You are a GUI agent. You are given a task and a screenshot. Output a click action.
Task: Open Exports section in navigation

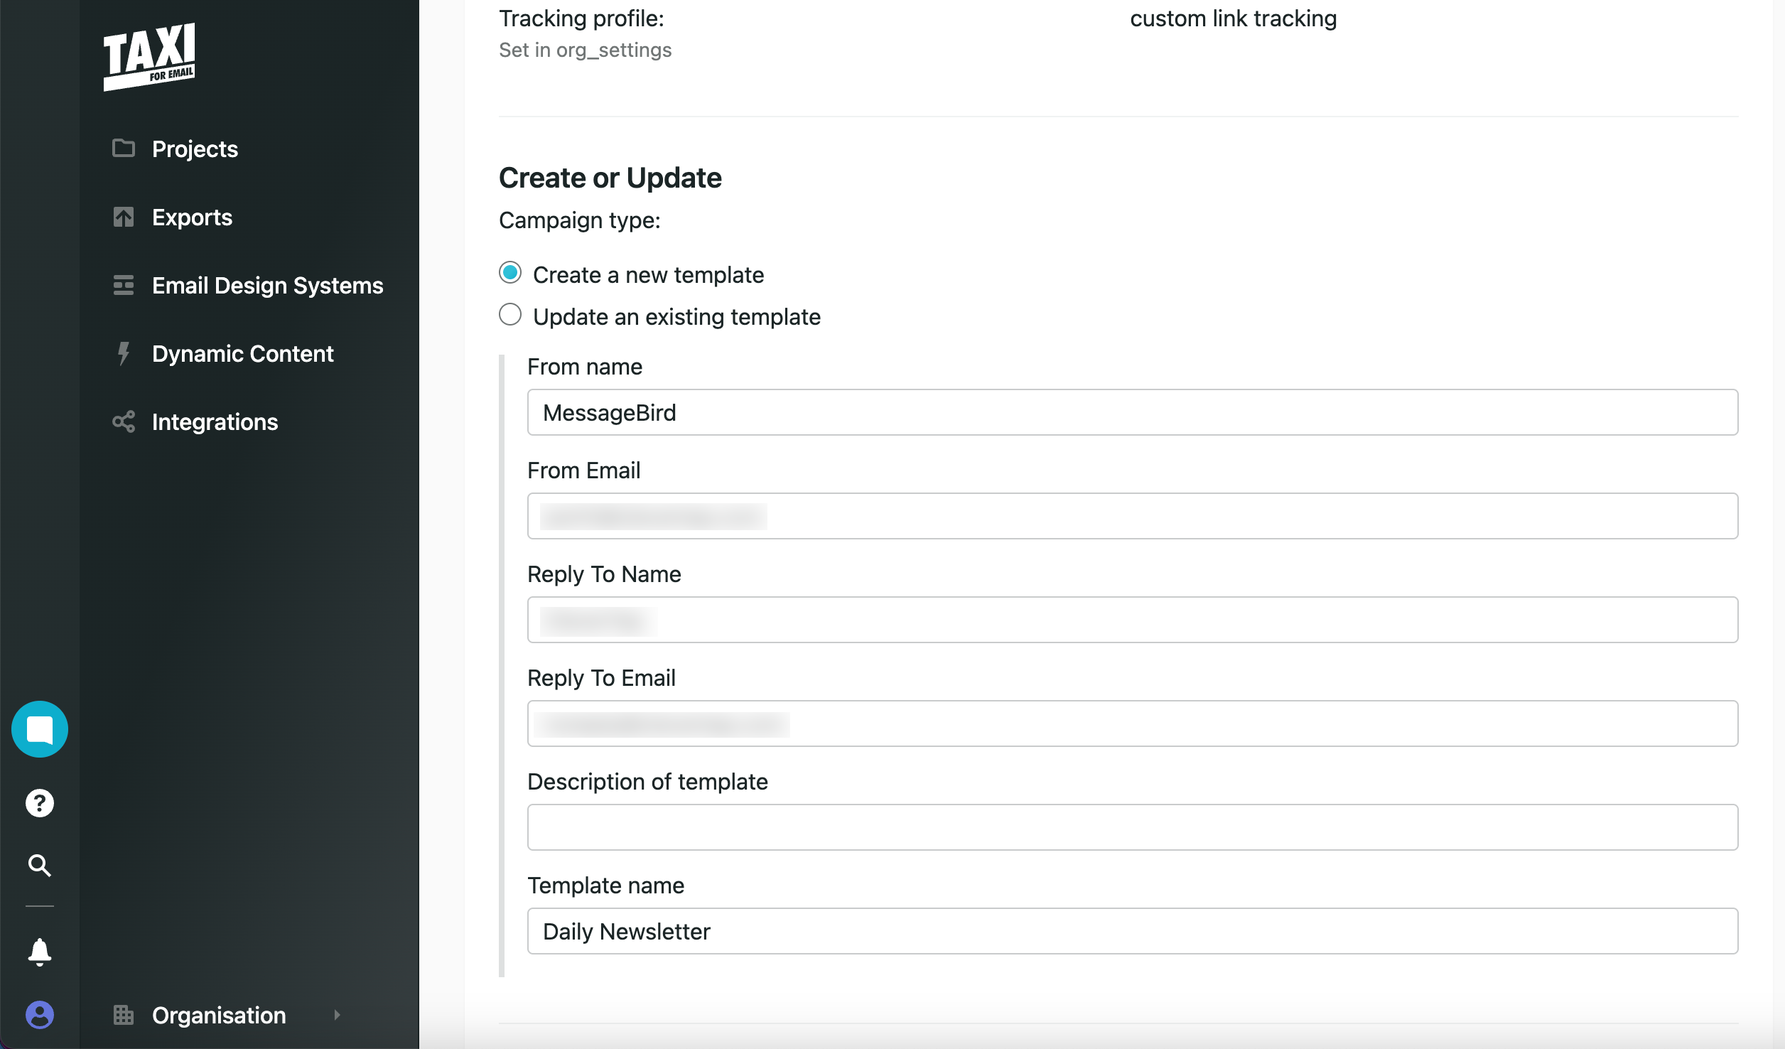[193, 217]
